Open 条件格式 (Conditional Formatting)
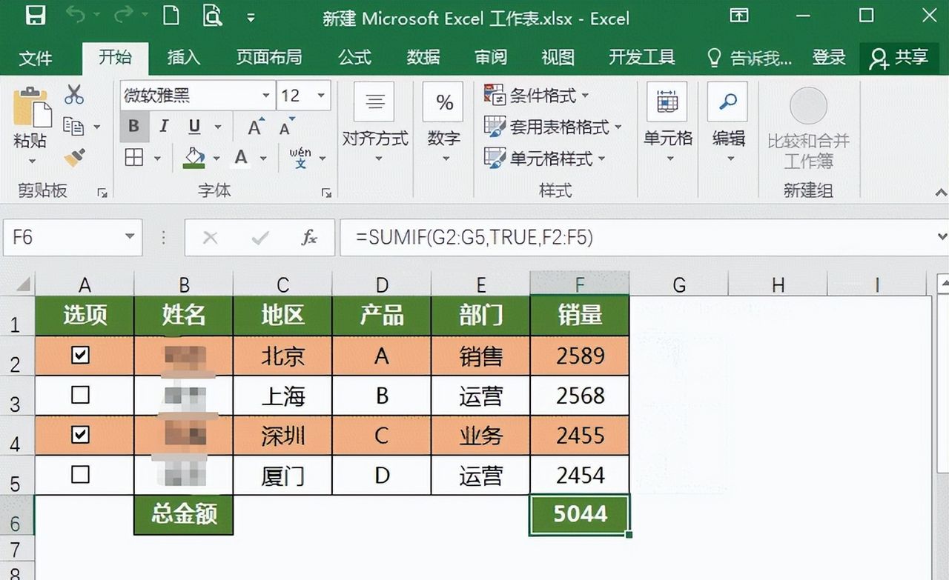Screen dimensions: 949x580 537,95
